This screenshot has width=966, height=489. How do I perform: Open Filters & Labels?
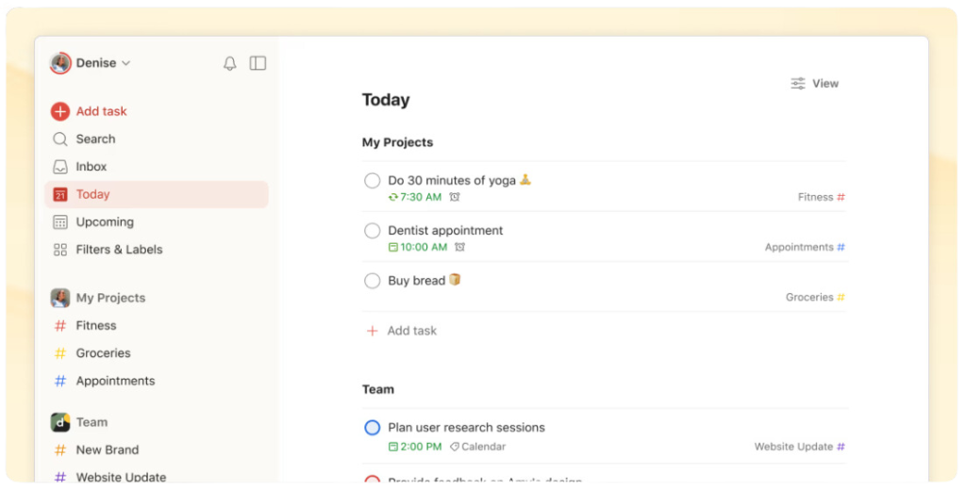(x=119, y=250)
